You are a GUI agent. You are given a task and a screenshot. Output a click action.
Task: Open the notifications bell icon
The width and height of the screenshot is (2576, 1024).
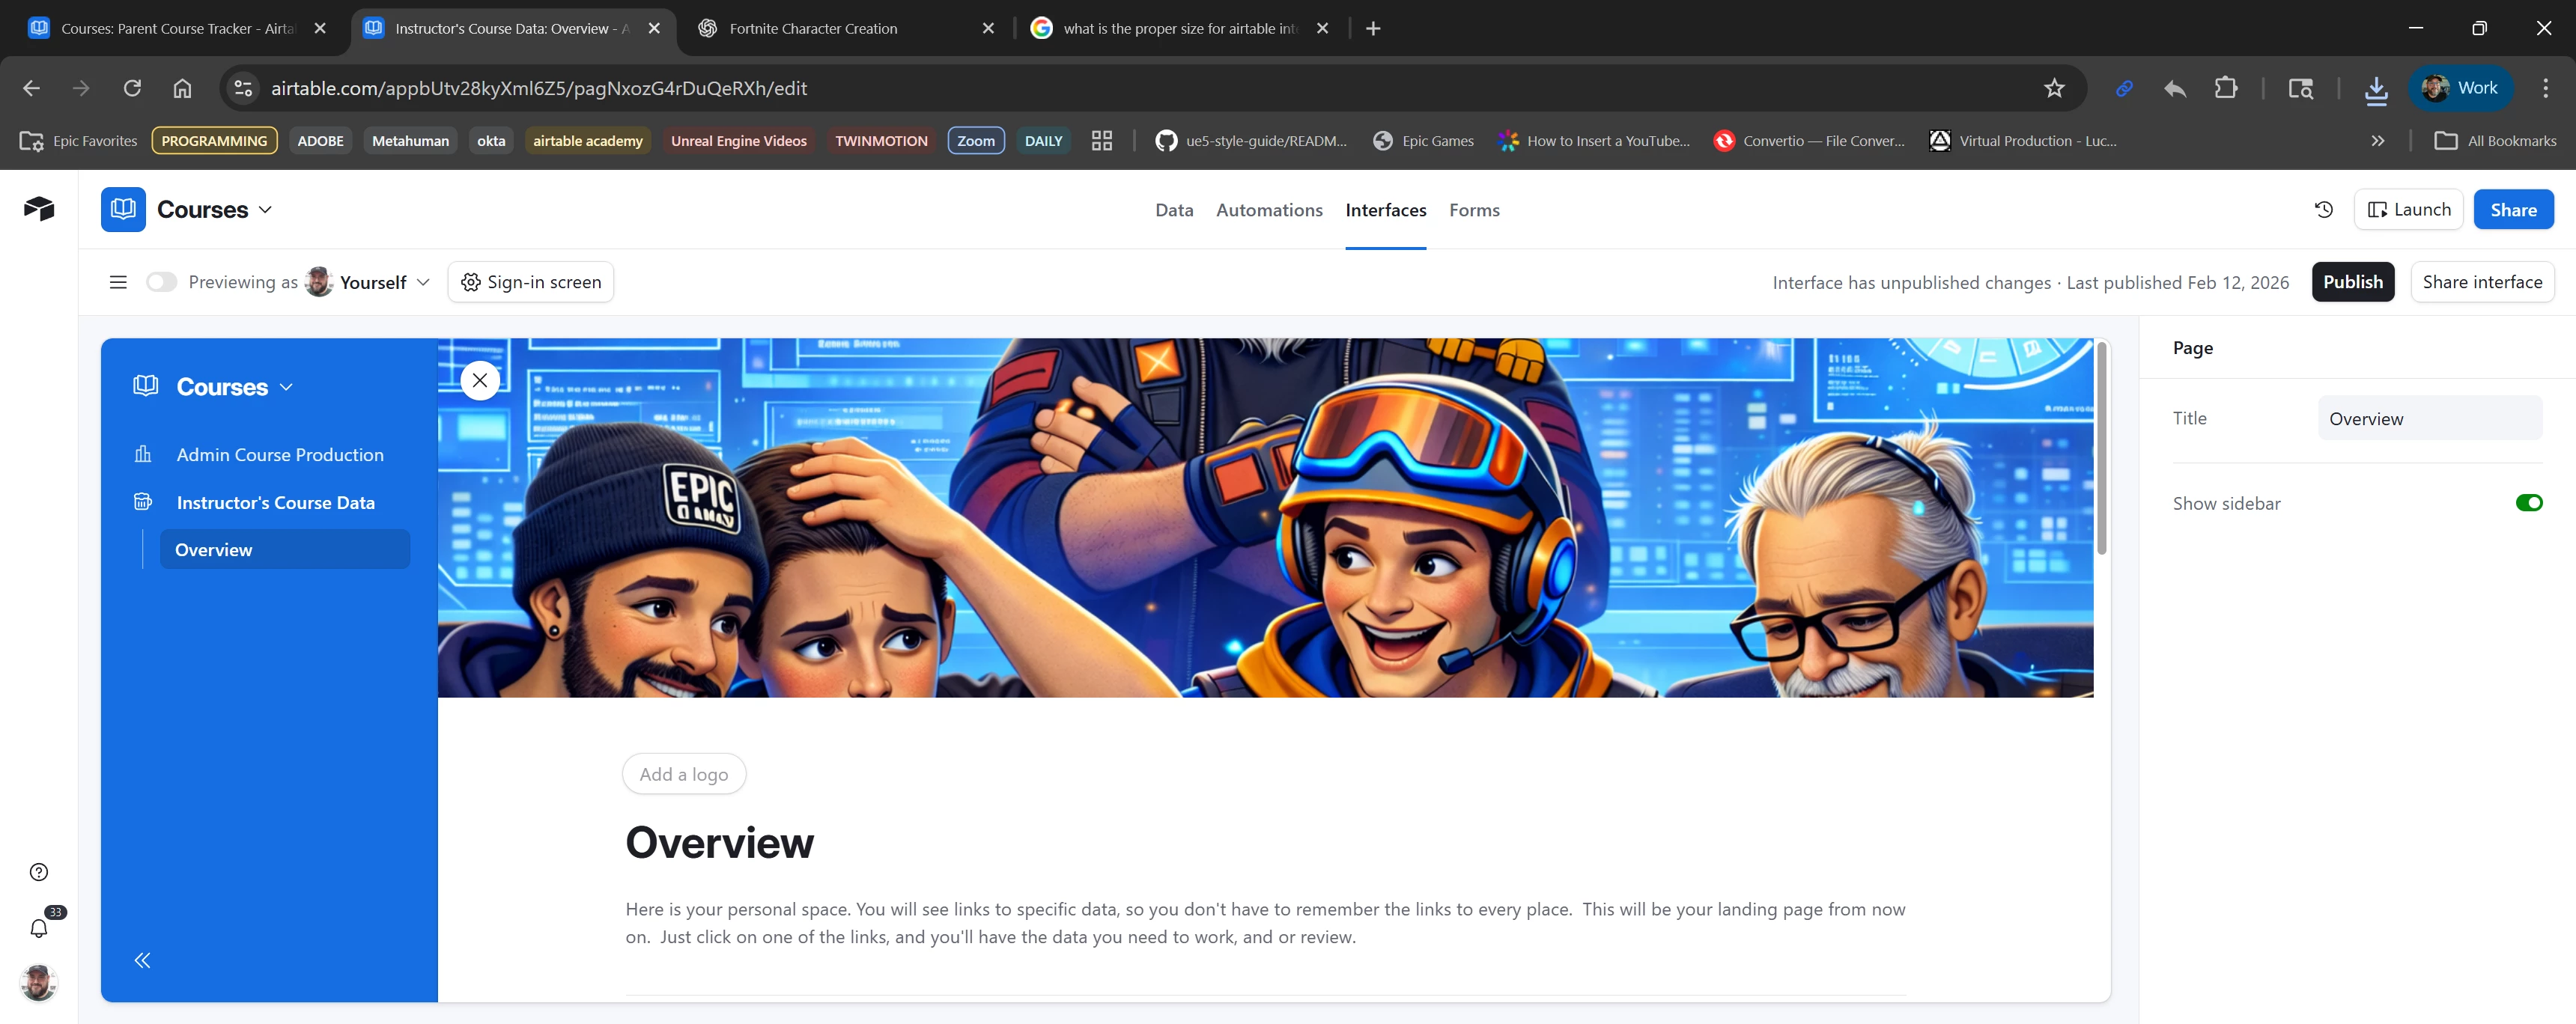(39, 928)
